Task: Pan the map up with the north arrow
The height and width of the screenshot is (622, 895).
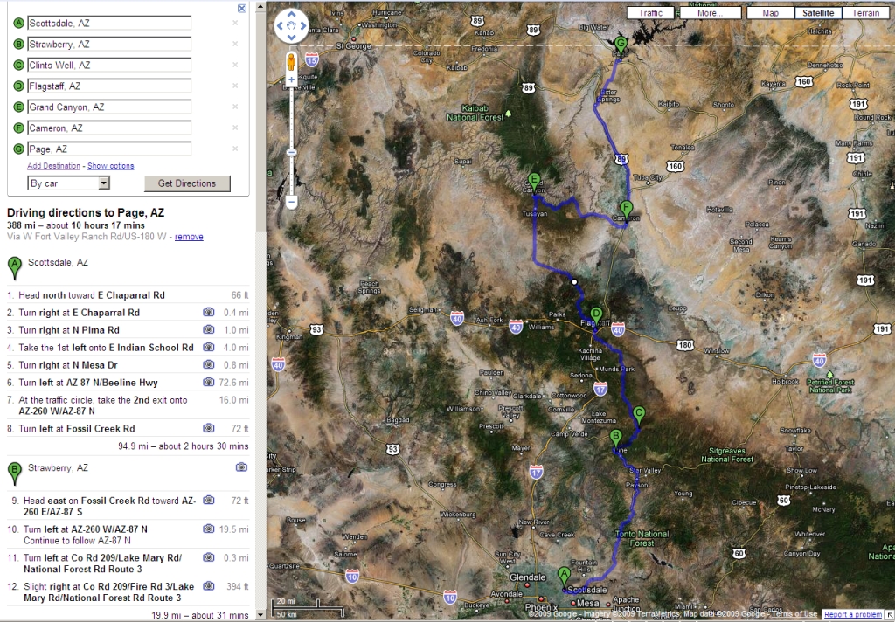Action: pyautogui.click(x=291, y=14)
